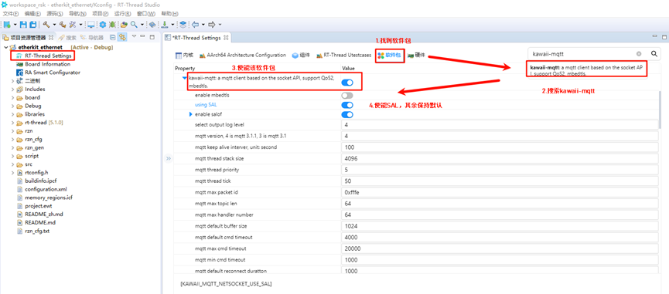Image resolution: width=669 pixels, height=294 pixels.
Task: Switch to the 硬件 tab
Action: point(416,56)
